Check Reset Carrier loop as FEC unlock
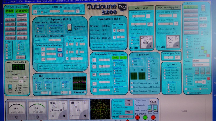 tap(132, 87)
